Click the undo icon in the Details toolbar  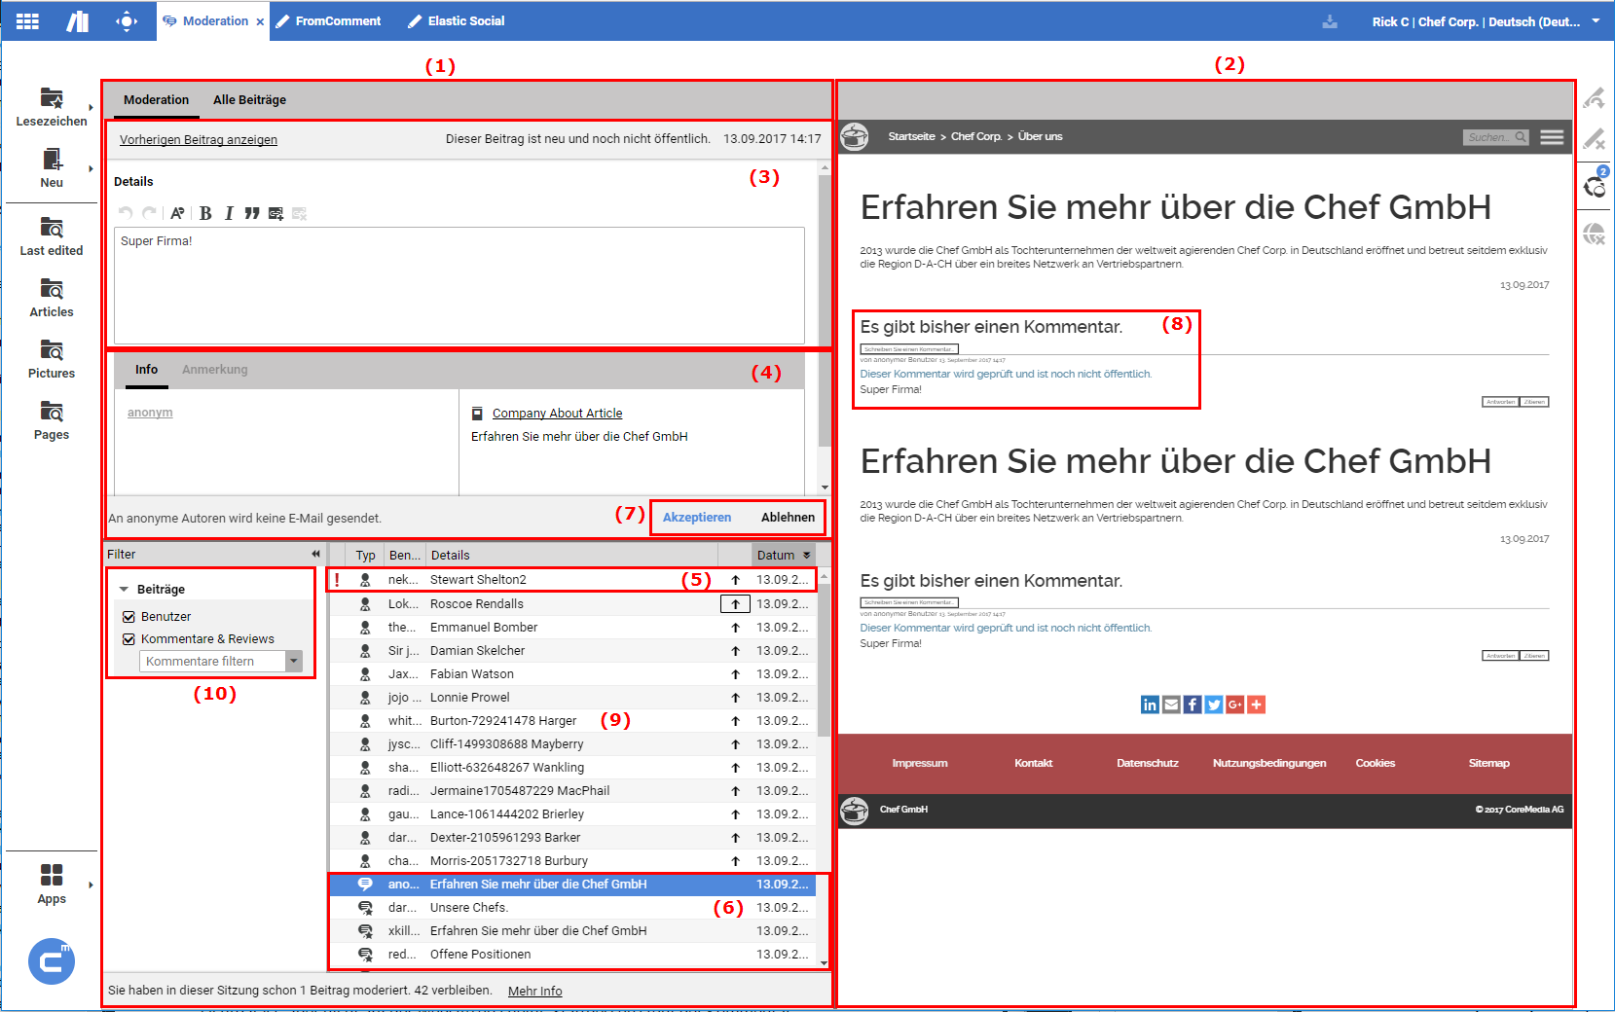click(126, 212)
